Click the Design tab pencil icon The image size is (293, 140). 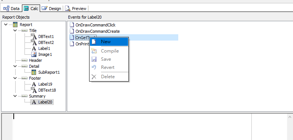[45, 8]
